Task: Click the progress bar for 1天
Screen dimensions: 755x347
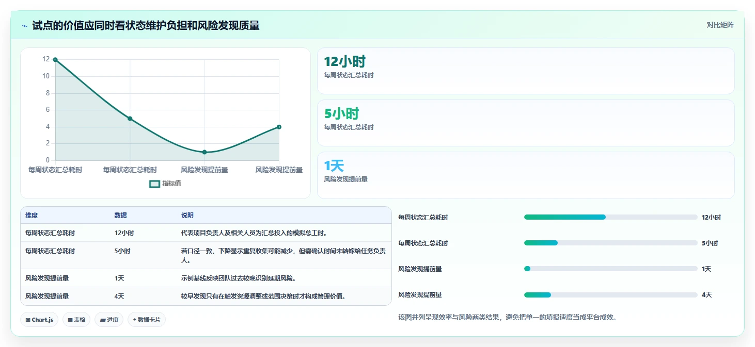Action: (x=611, y=269)
